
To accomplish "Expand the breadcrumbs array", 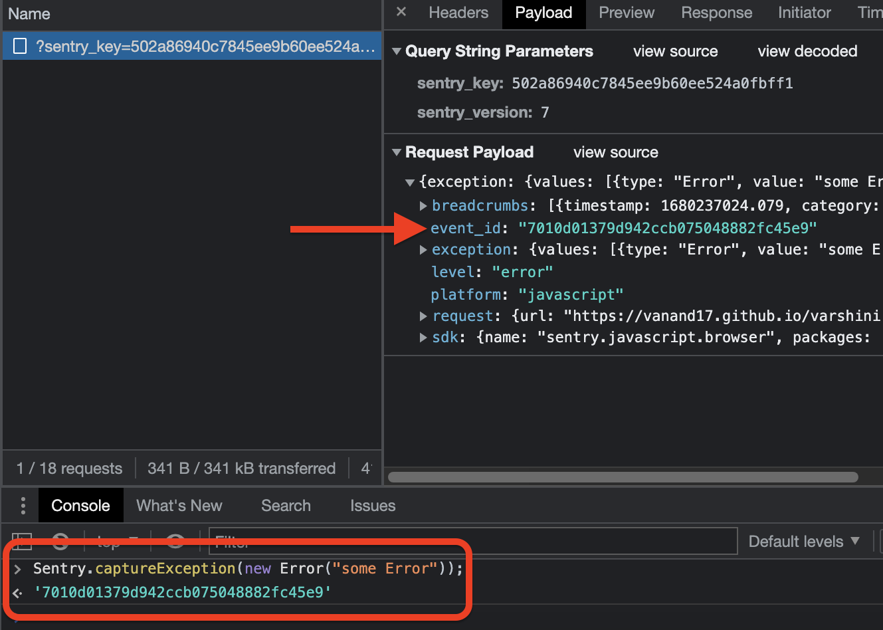I will (423, 205).
